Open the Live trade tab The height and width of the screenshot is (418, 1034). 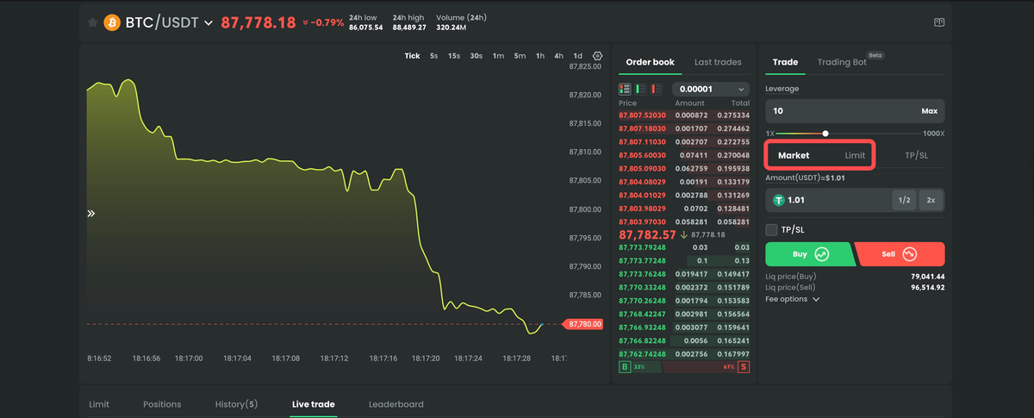(x=314, y=404)
